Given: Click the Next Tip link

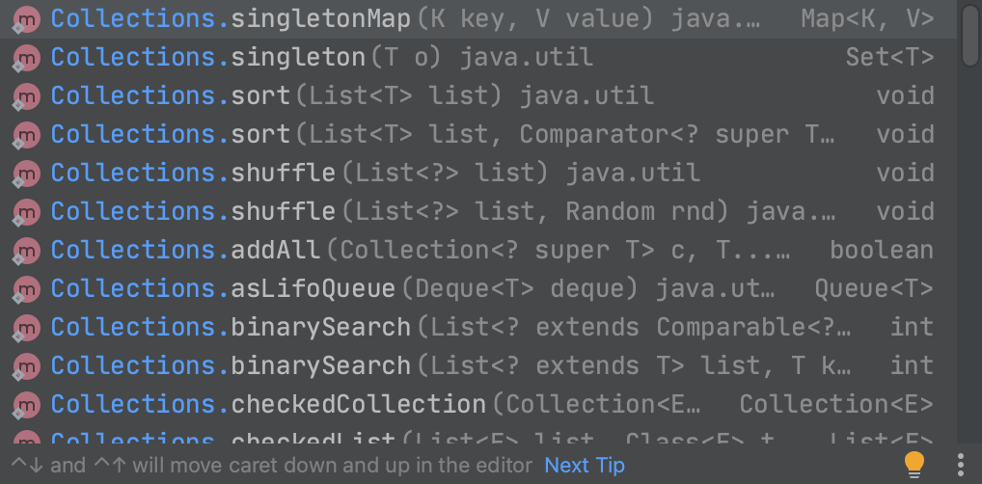Looking at the screenshot, I should tap(585, 466).
